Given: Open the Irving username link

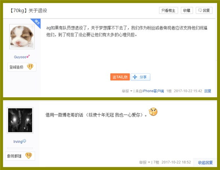Looking at the screenshot, I should click(x=18, y=141).
